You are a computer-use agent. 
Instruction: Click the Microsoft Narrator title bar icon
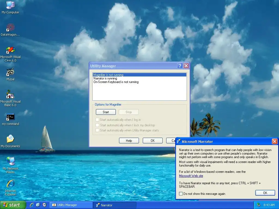point(178,142)
